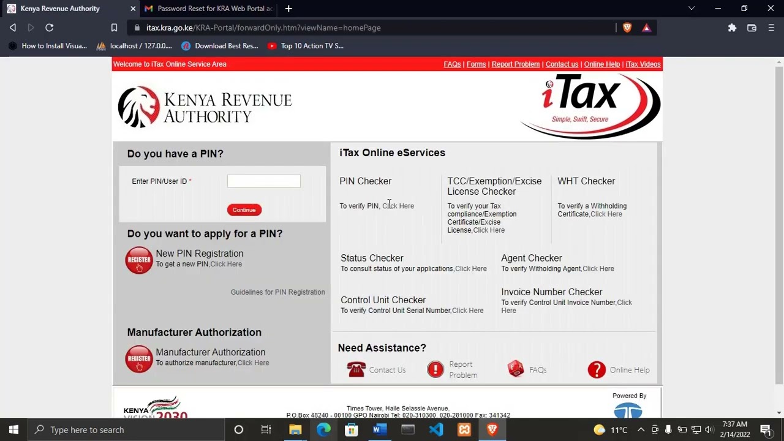Reload the iTax page
This screenshot has height=441, width=784.
tap(50, 28)
